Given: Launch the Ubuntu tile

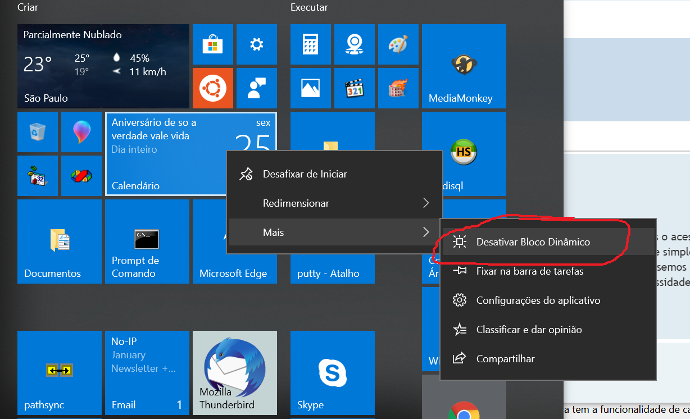Looking at the screenshot, I should [213, 88].
